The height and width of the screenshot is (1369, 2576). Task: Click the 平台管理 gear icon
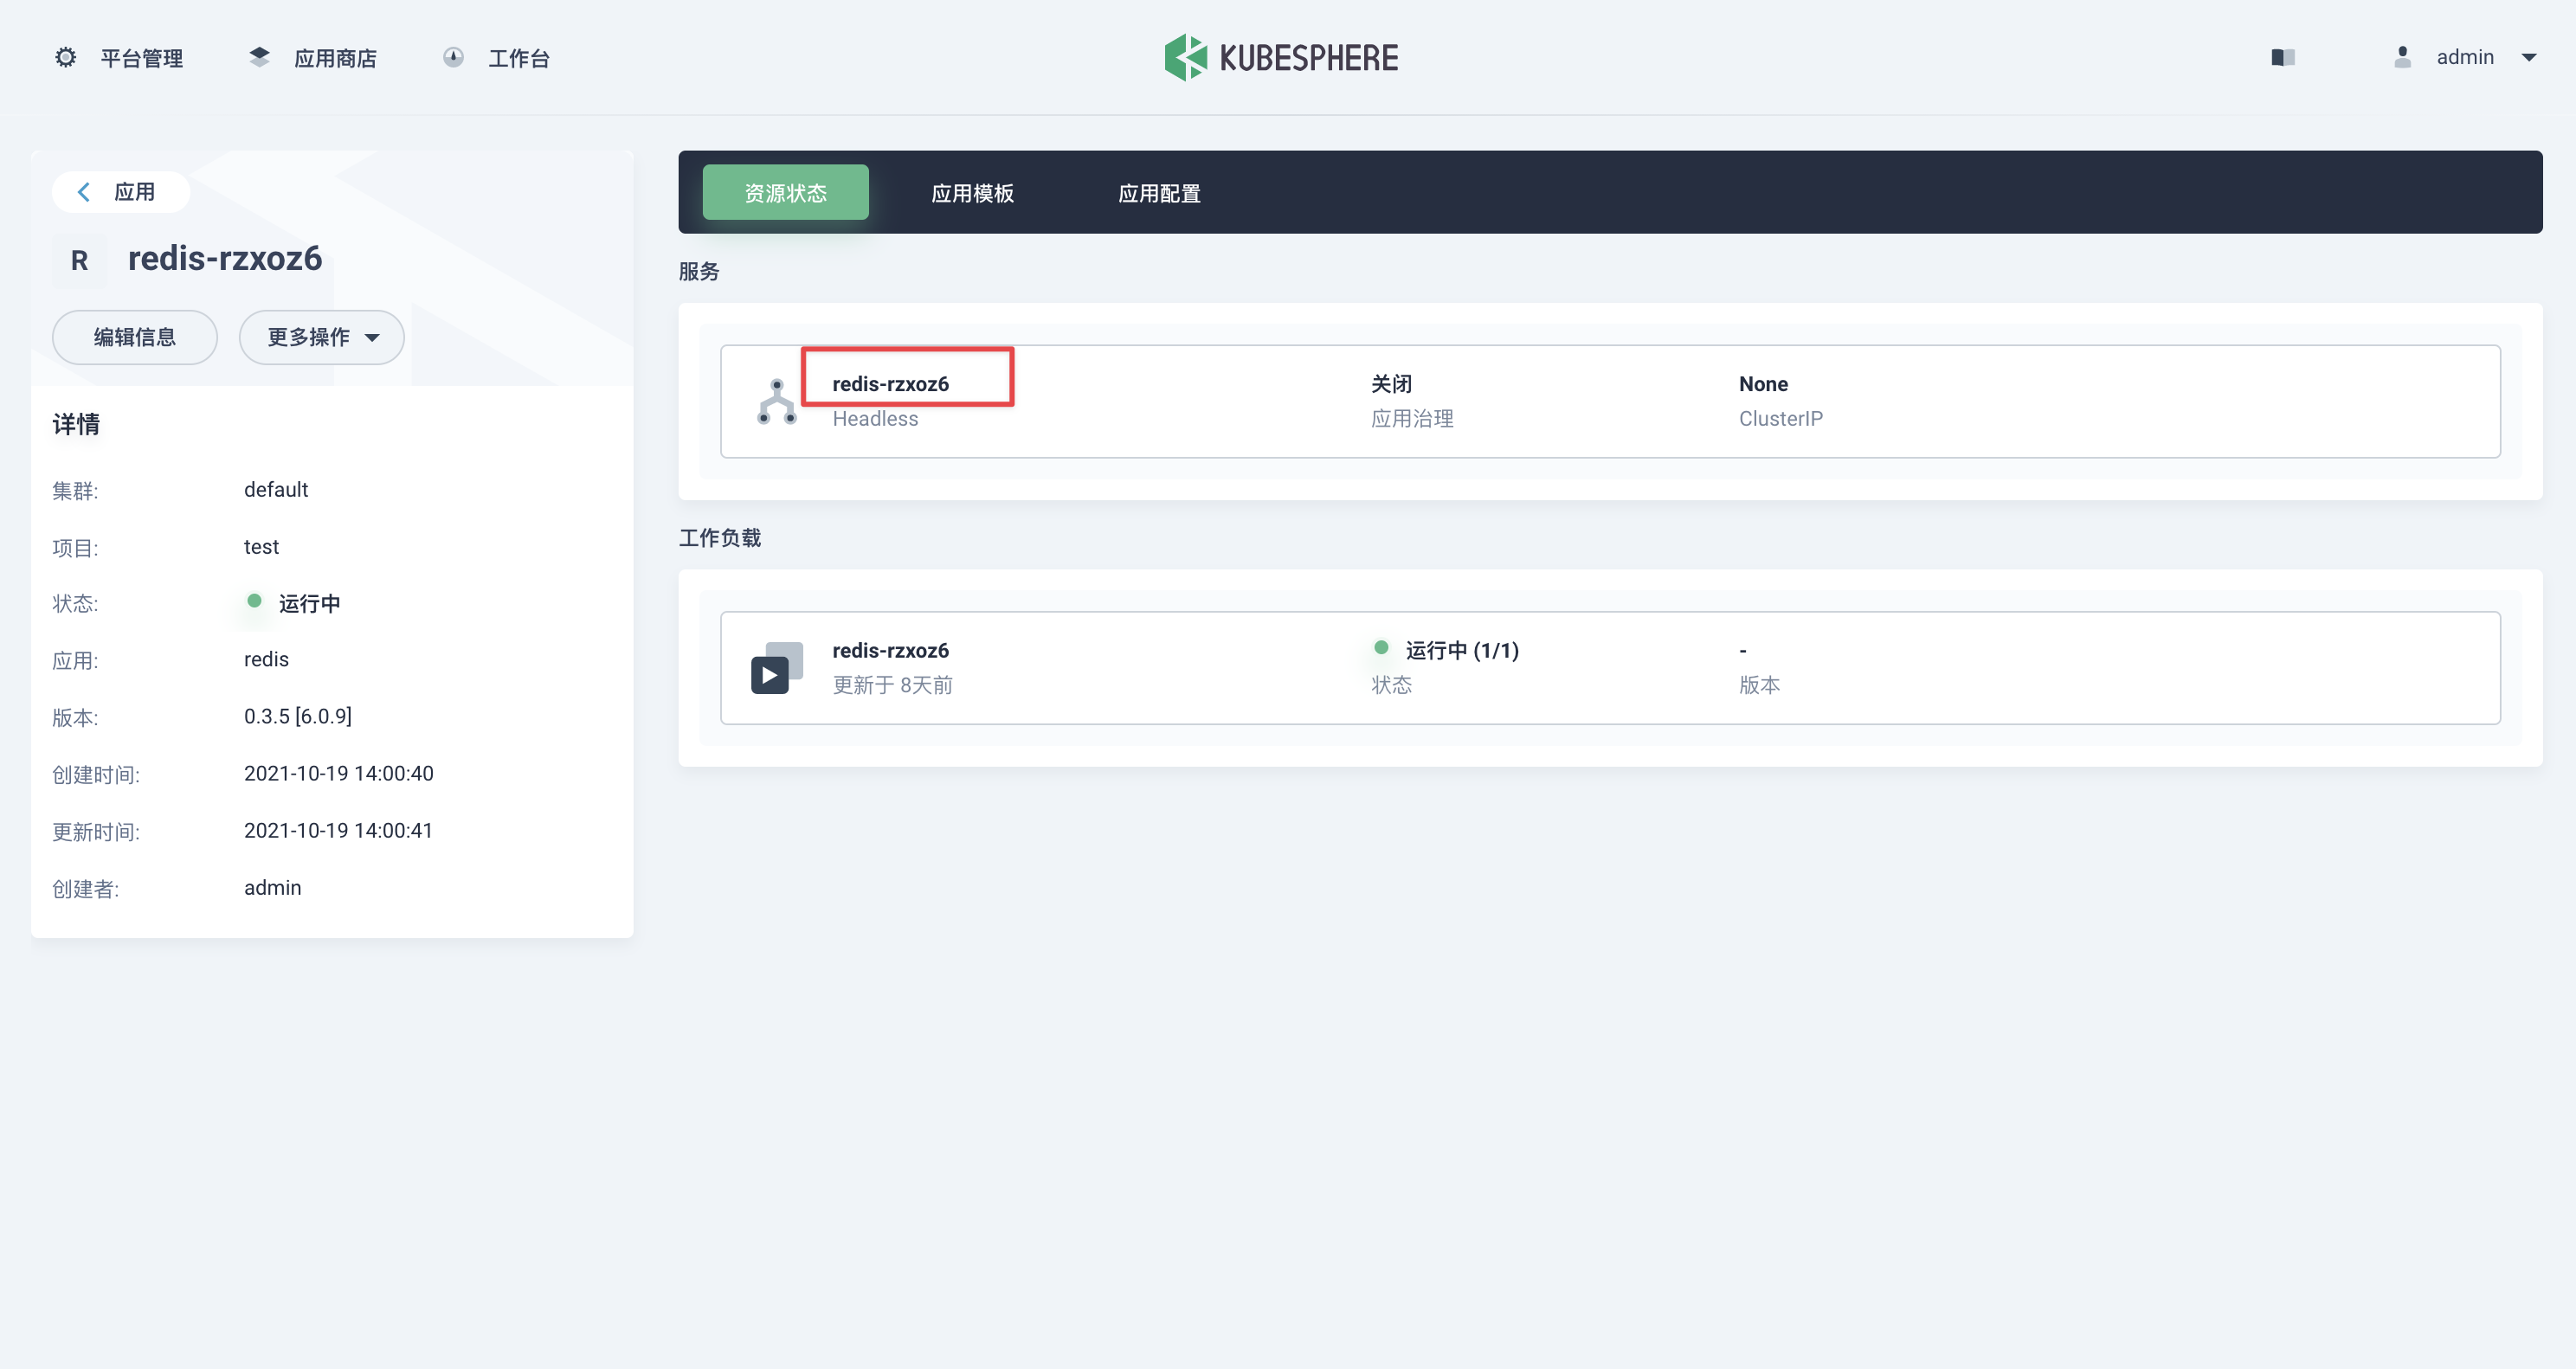point(65,57)
